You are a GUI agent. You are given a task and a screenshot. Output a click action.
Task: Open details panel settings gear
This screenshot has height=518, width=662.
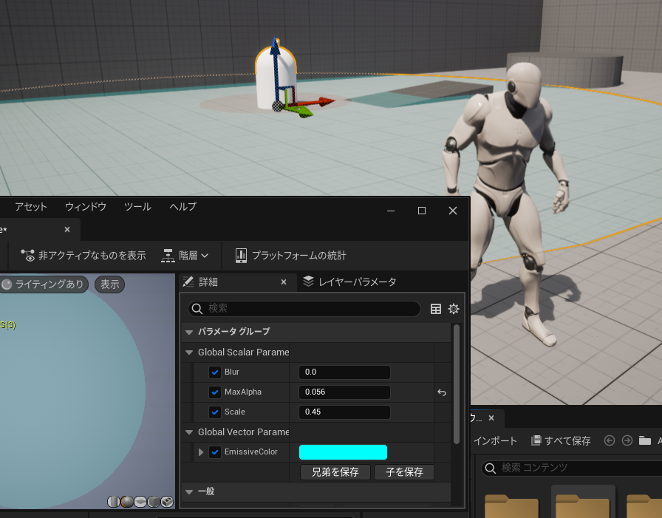coord(454,309)
